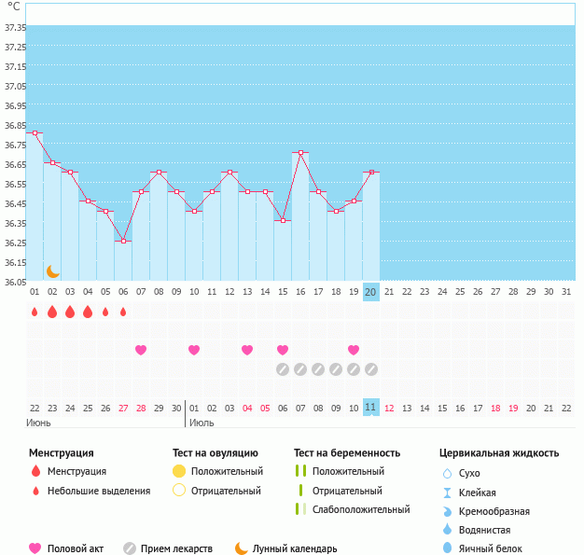Image resolution: width=584 pixels, height=555 pixels.
Task: Click the yellow positive ovulation test legend icon
Action: click(179, 471)
